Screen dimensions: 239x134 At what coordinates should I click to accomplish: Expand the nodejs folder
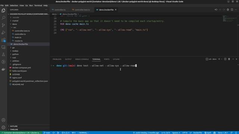pyautogui.click(x=15, y=51)
